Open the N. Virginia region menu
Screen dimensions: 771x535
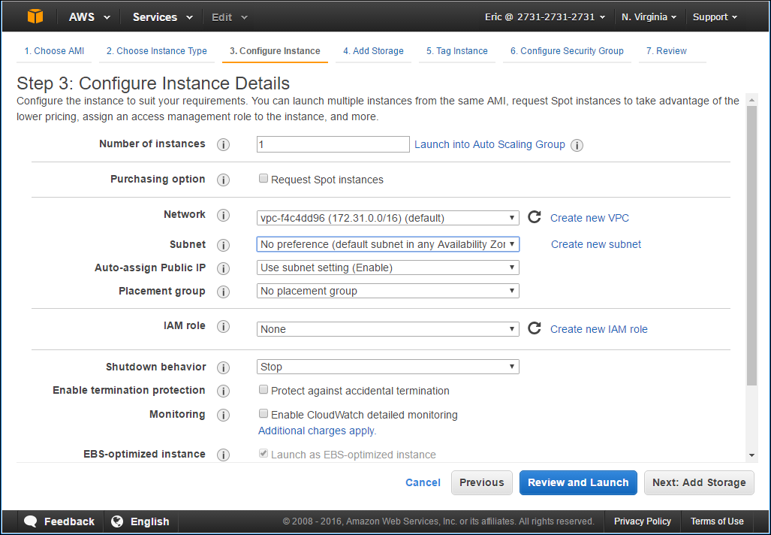[649, 17]
